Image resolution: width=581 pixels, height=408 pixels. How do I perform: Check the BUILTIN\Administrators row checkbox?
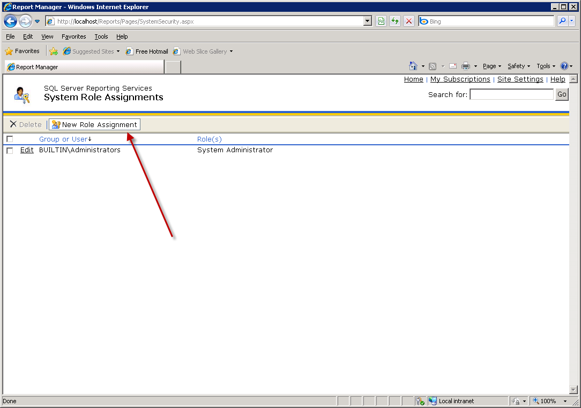(x=10, y=151)
